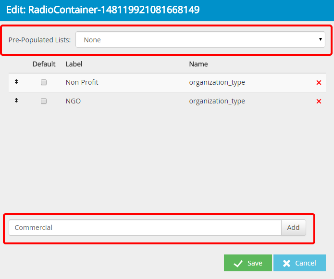Click the reorder handle for Non-Profit row
This screenshot has height=279, width=334.
point(16,82)
